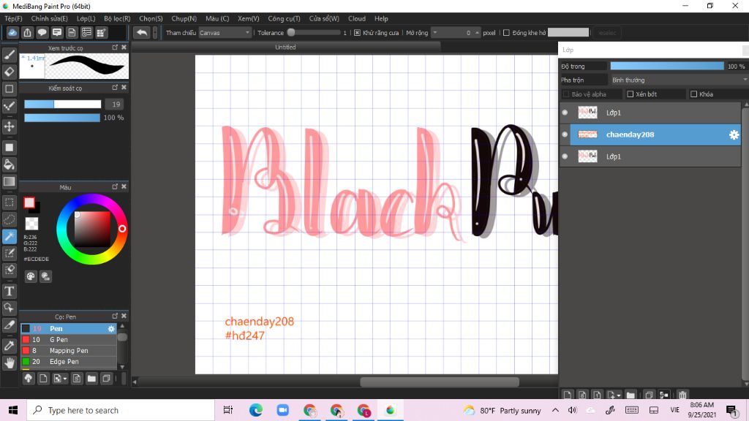The image size is (749, 421).
Task: Open the Pha trộn blending mode dropdown
Action: [678, 80]
